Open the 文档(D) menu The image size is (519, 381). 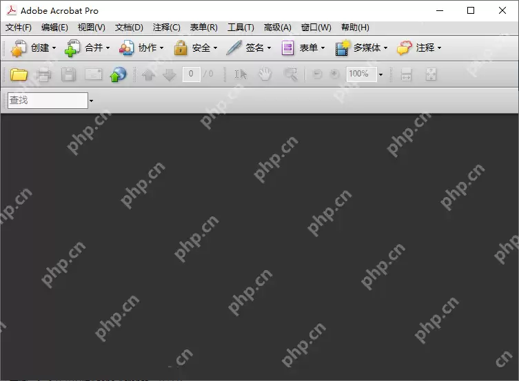coord(129,28)
